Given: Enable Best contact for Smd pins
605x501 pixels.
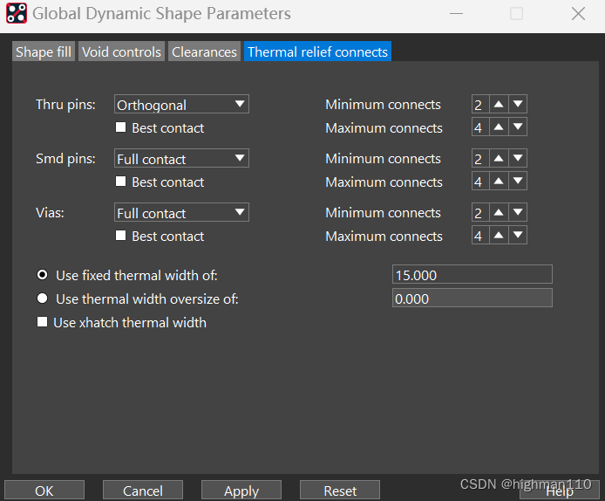Looking at the screenshot, I should [121, 182].
